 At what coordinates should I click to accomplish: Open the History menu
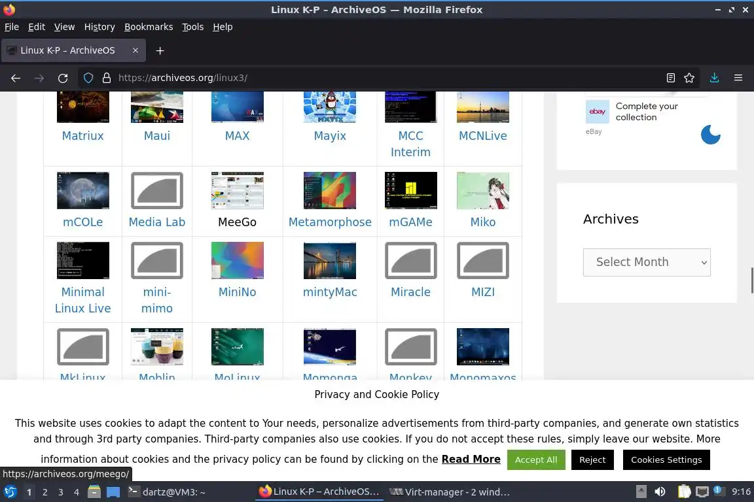[99, 27]
